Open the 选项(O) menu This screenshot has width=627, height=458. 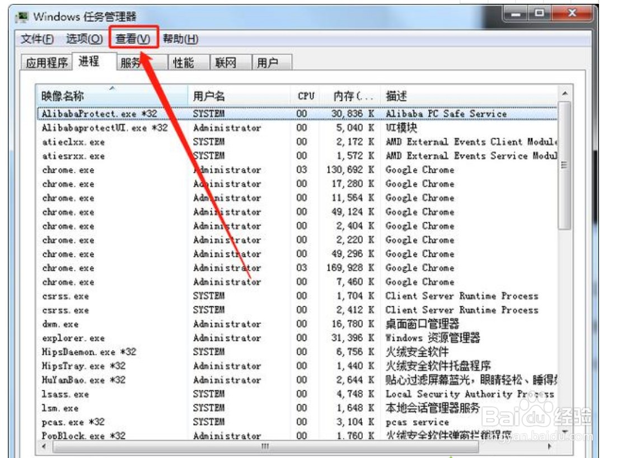85,39
